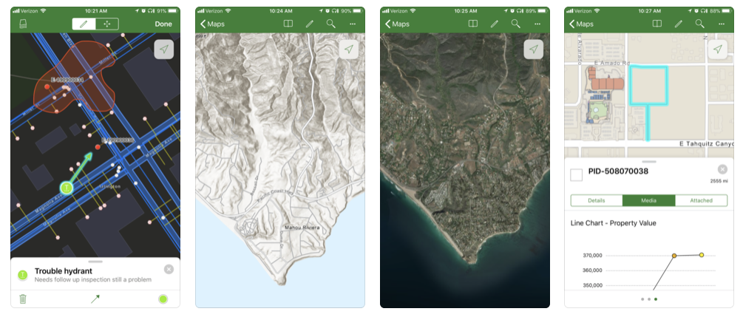Viewport: 743px width, 317px height.
Task: Close the Trouble hydrant panel
Action: click(x=169, y=269)
